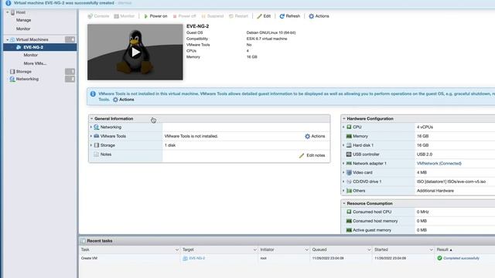Image resolution: width=495 pixels, height=278 pixels.
Task: Click the CD/DVD drive 1 icon
Action: pyautogui.click(x=349, y=182)
